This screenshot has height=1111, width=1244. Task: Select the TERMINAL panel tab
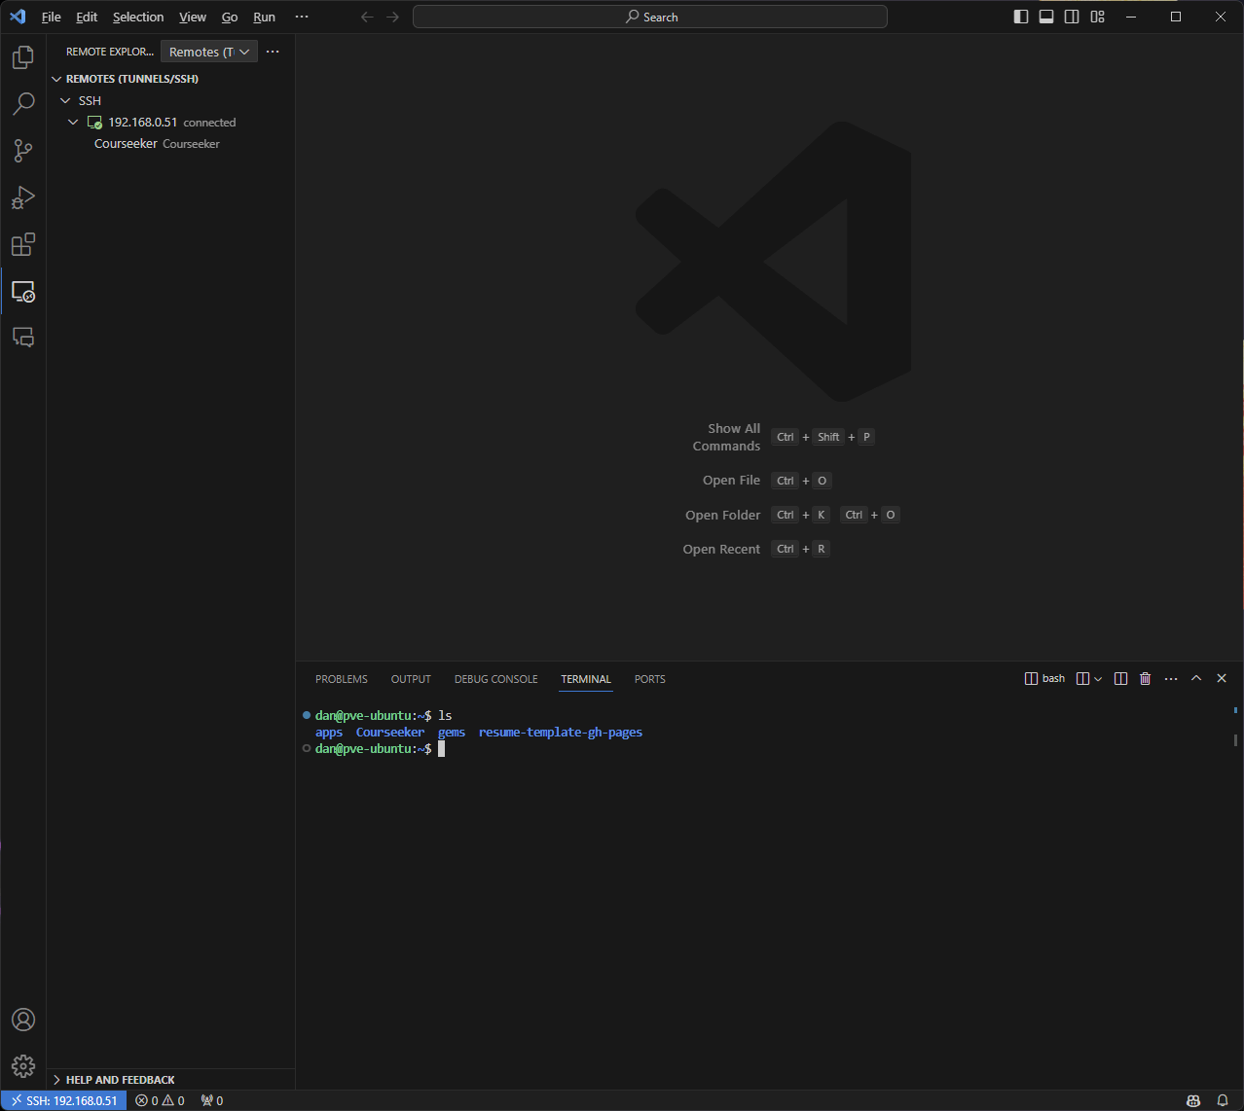[586, 679]
